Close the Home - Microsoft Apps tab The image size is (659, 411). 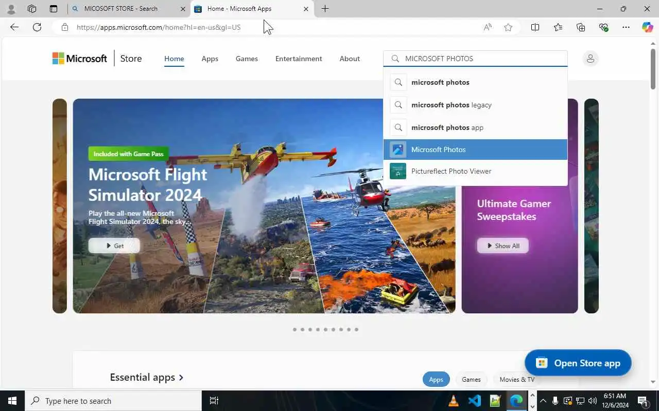tap(306, 9)
